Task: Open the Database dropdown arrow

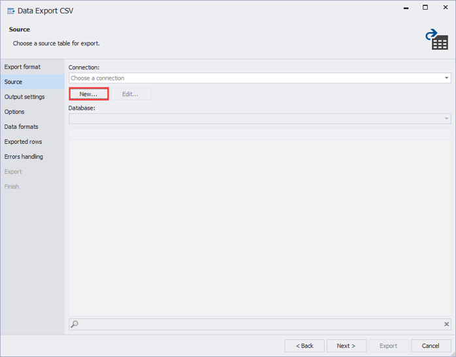Action: [447, 119]
